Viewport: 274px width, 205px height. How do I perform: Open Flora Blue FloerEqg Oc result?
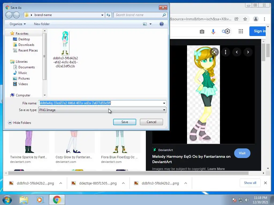coord(119,157)
